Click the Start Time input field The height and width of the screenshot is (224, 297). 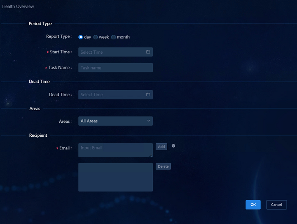(x=115, y=52)
